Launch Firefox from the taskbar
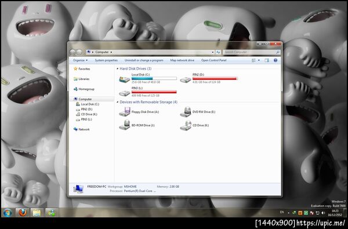 point(23,213)
